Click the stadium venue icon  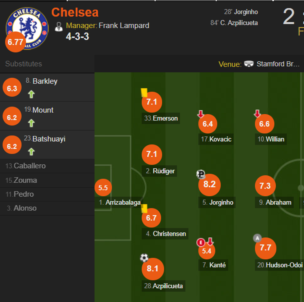coord(249,64)
